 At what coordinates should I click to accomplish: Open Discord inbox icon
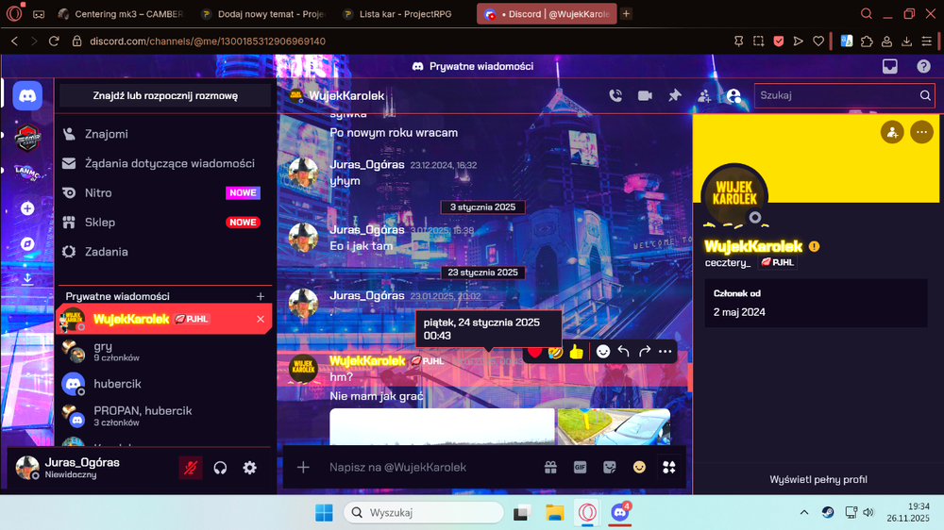click(890, 66)
